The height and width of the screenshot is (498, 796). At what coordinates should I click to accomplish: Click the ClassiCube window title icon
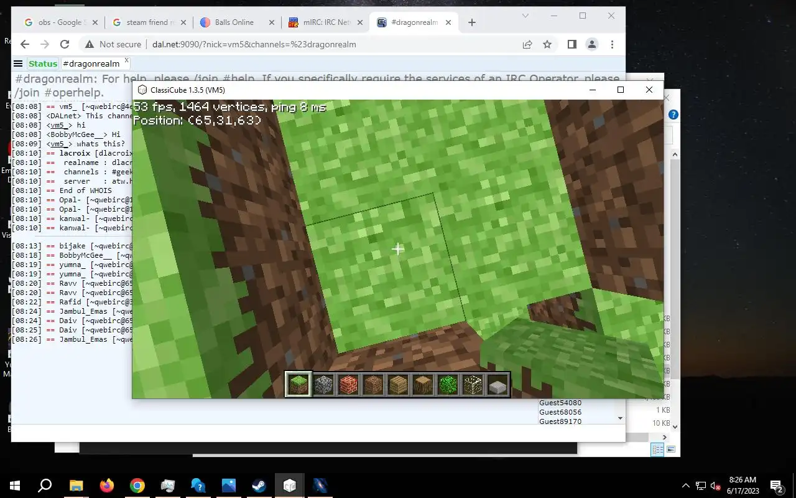142,90
